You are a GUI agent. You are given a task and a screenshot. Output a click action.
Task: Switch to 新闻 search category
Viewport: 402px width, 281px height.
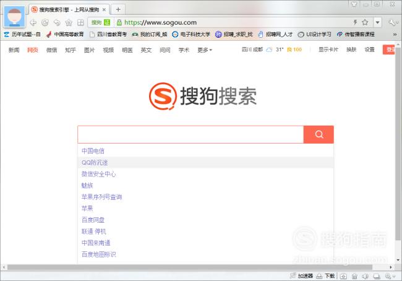pos(14,50)
